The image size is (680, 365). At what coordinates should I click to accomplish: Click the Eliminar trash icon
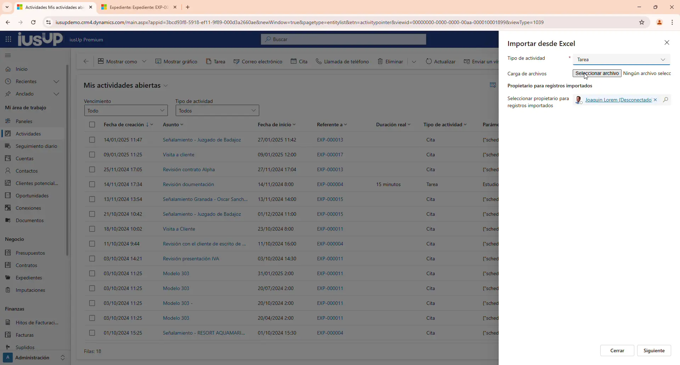(x=380, y=62)
